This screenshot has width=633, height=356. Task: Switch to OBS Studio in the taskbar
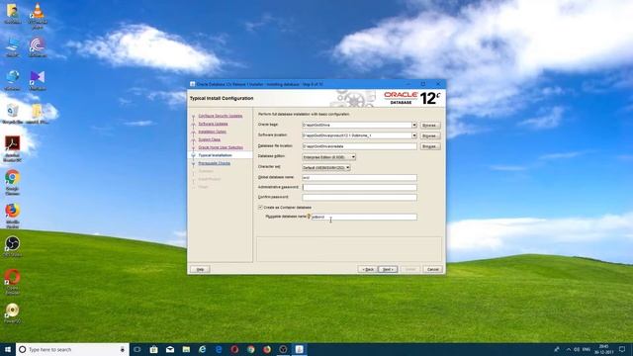click(283, 349)
